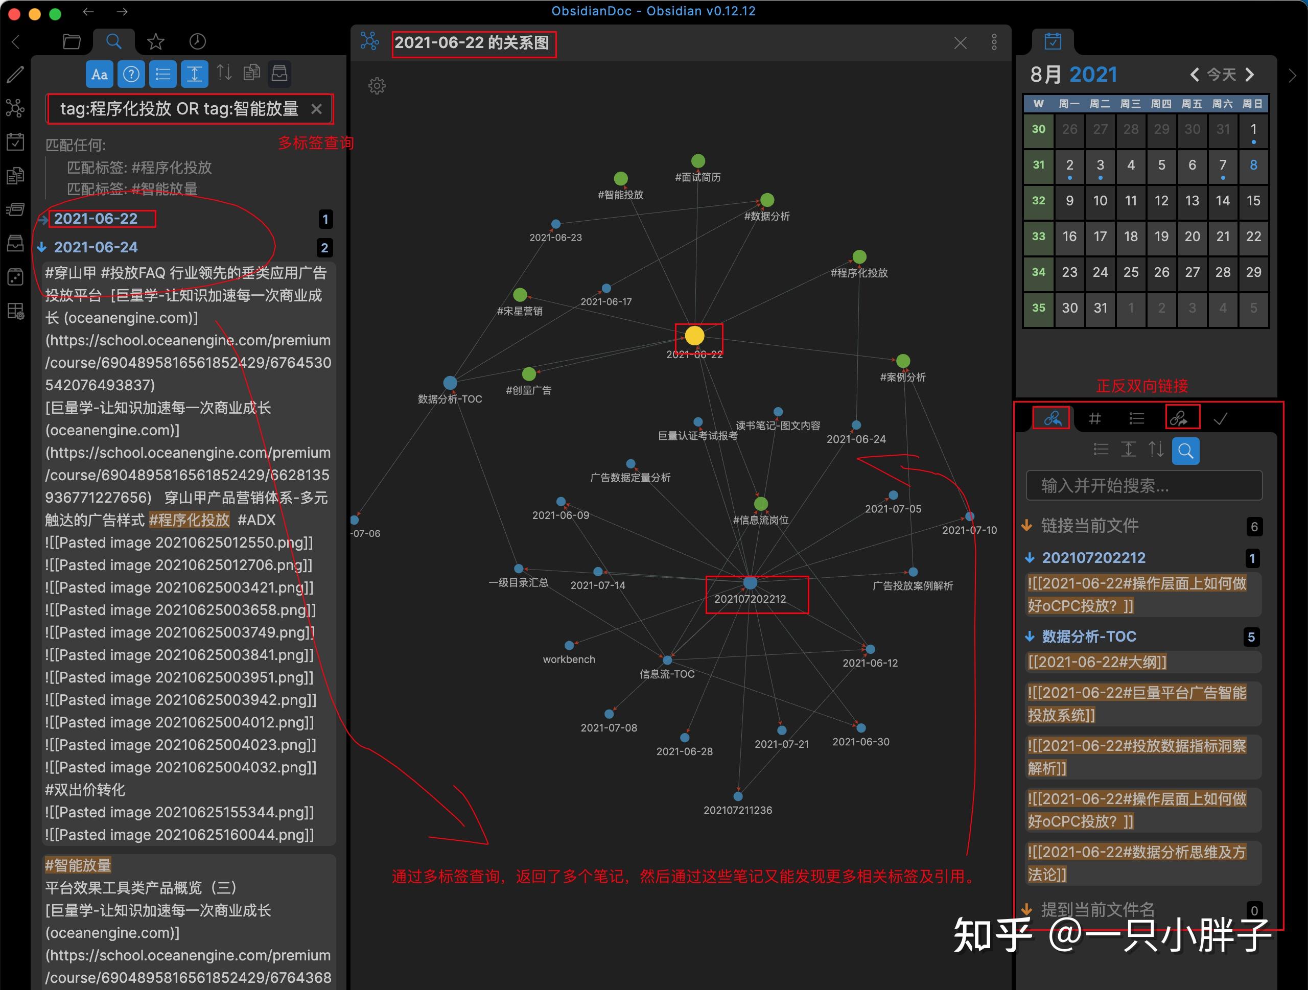Open the graph view from left ribbon

tap(15, 108)
